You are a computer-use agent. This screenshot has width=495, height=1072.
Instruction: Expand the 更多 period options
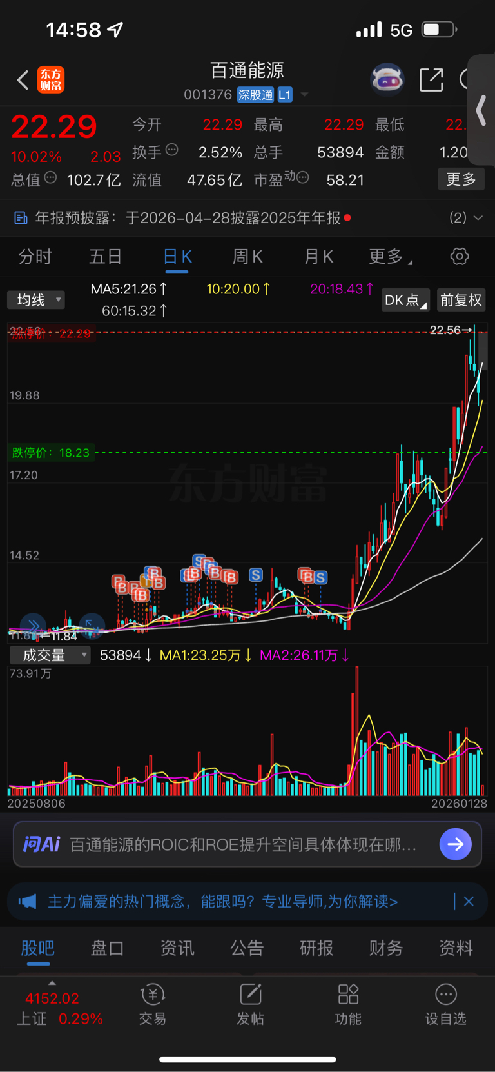(391, 257)
